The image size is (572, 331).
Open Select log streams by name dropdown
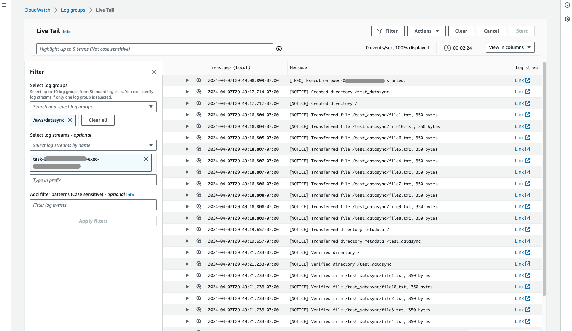pos(93,145)
